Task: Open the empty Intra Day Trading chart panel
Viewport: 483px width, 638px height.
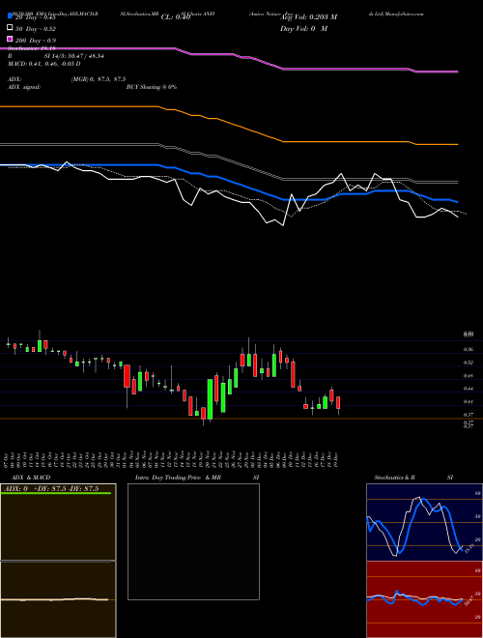Action: tap(193, 541)
